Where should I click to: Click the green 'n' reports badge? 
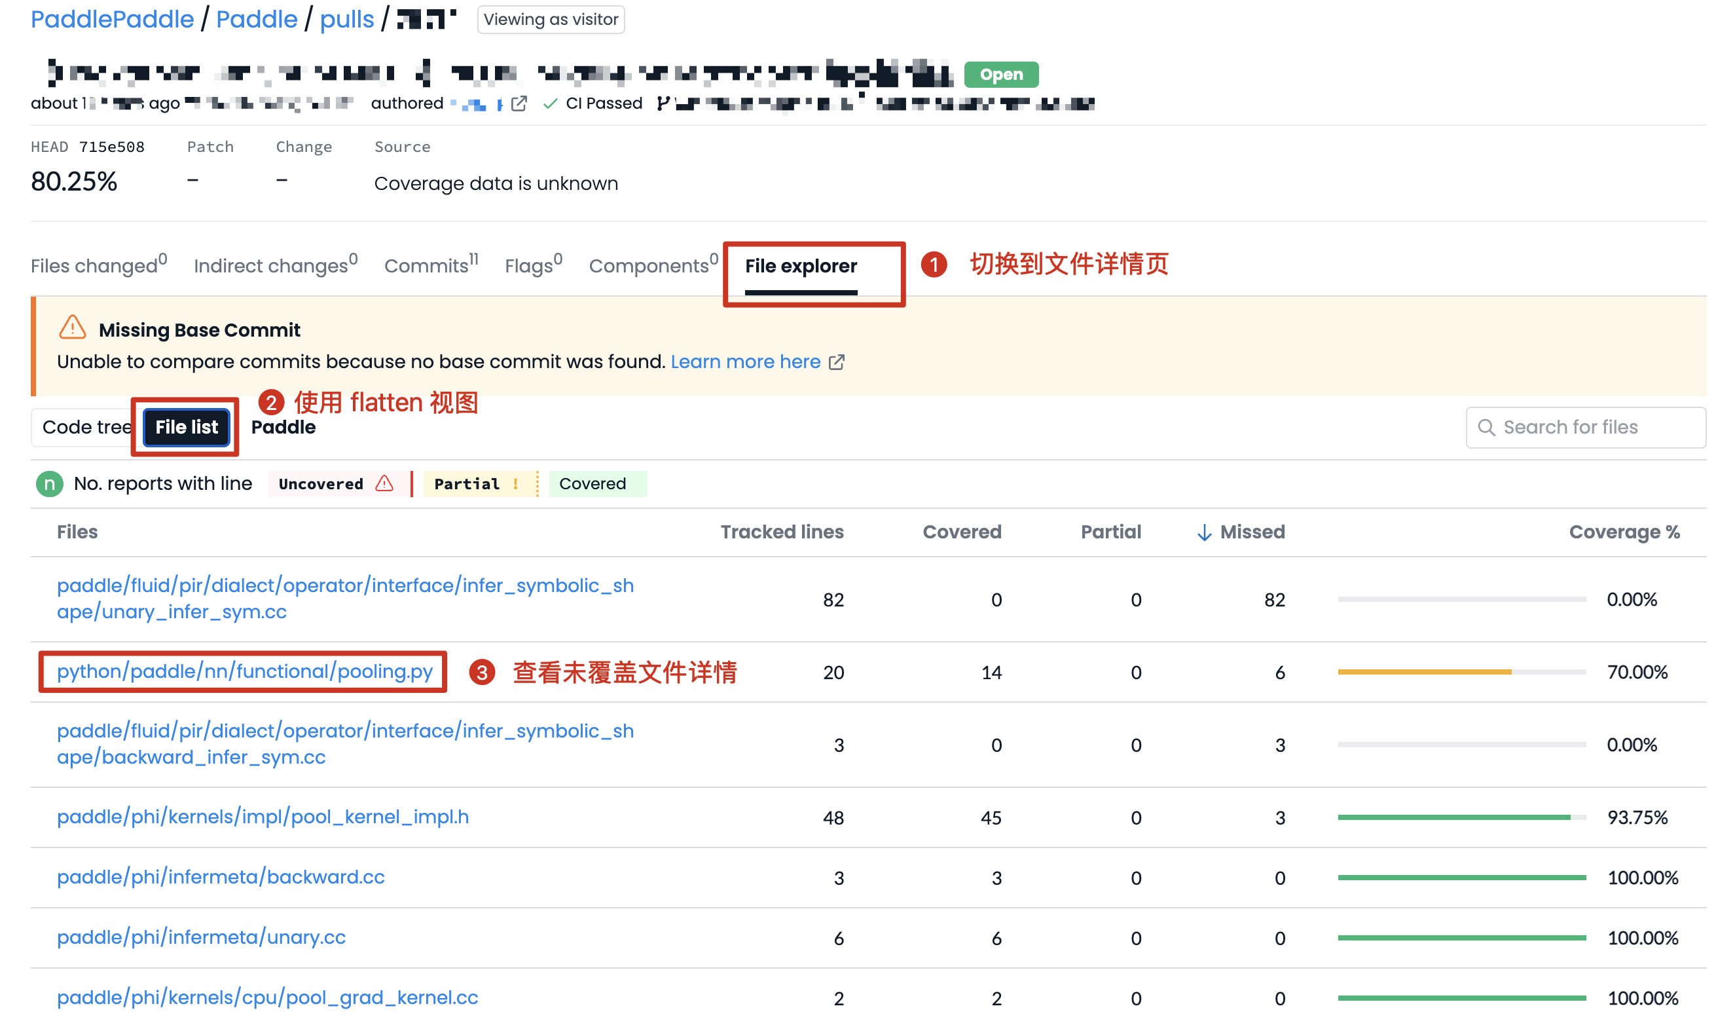(x=50, y=484)
